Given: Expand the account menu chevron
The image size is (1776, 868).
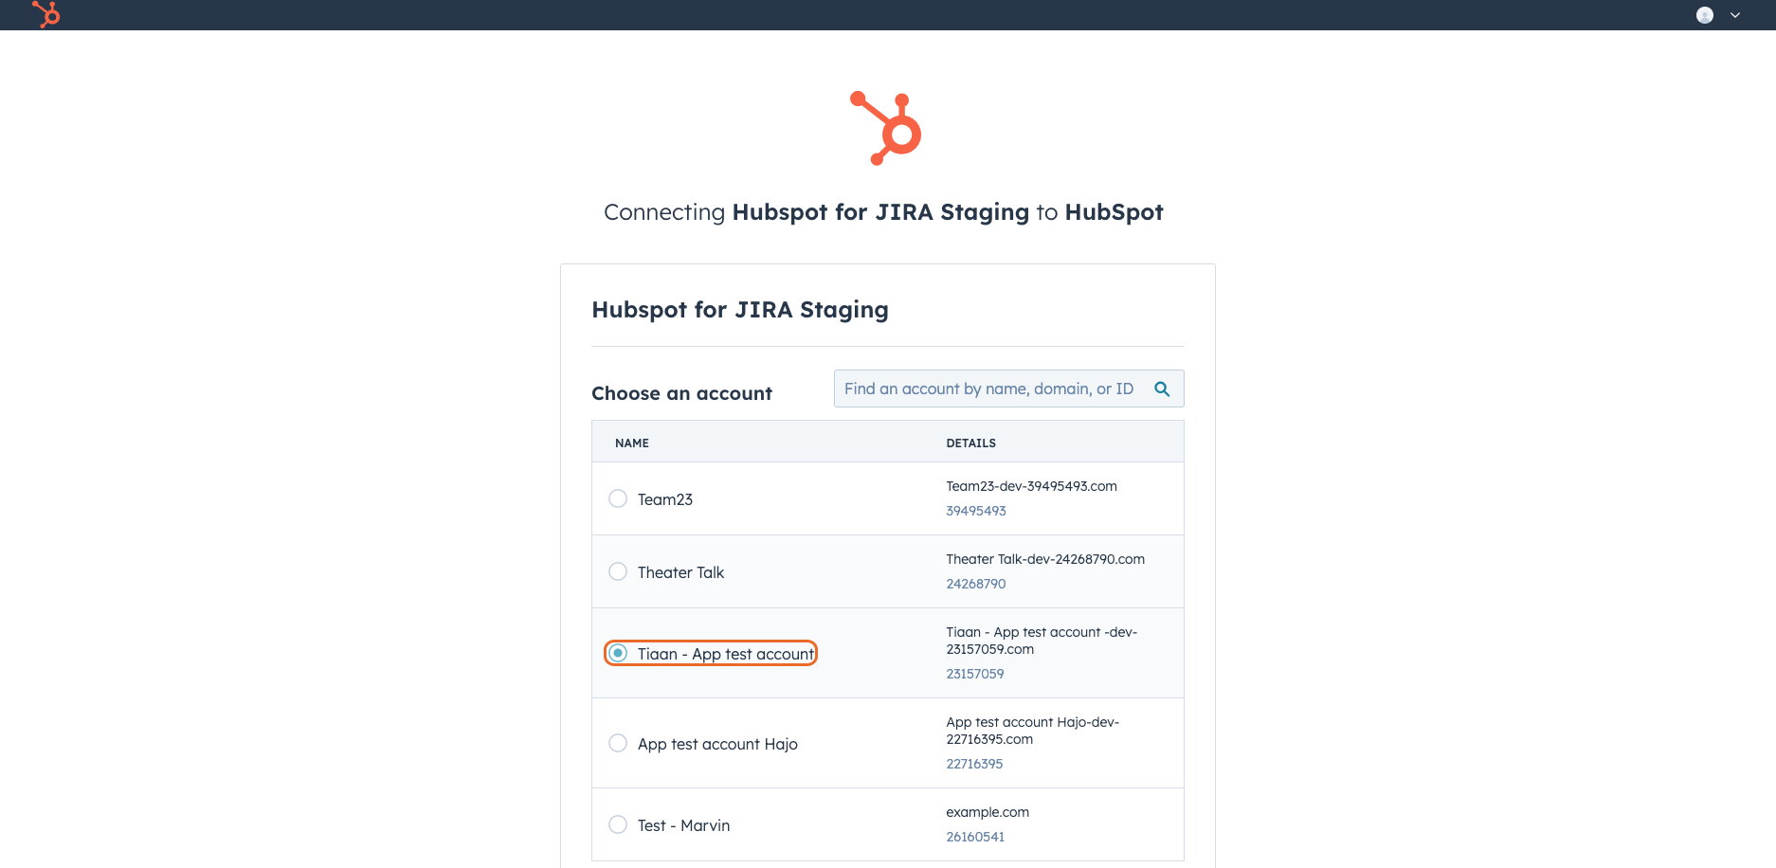Looking at the screenshot, I should pos(1735,15).
